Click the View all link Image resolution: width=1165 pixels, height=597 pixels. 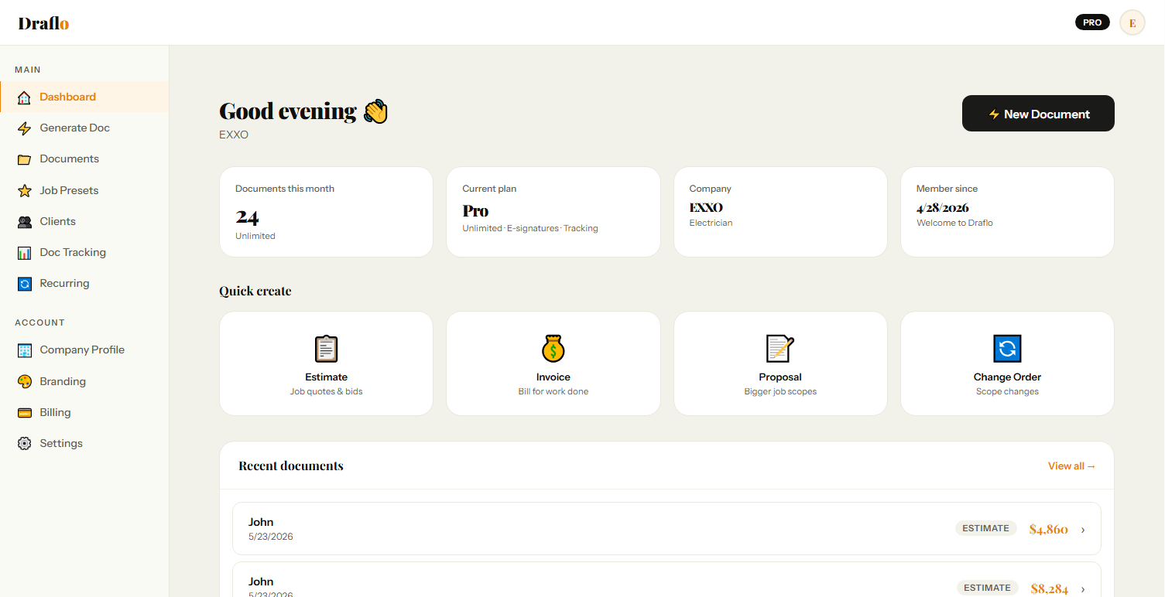(1071, 466)
